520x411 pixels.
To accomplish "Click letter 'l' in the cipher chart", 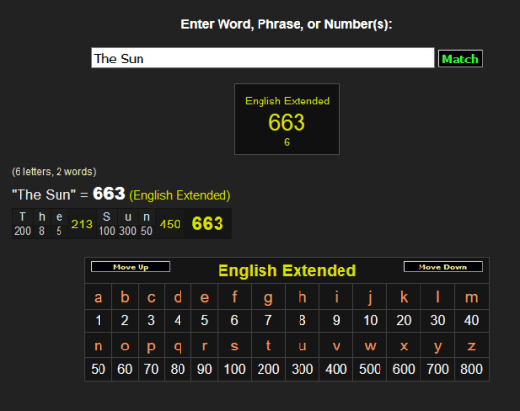I will point(438,297).
